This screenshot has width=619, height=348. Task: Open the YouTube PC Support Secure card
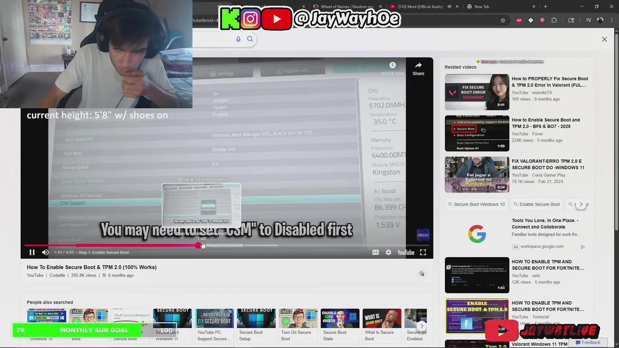click(214, 325)
